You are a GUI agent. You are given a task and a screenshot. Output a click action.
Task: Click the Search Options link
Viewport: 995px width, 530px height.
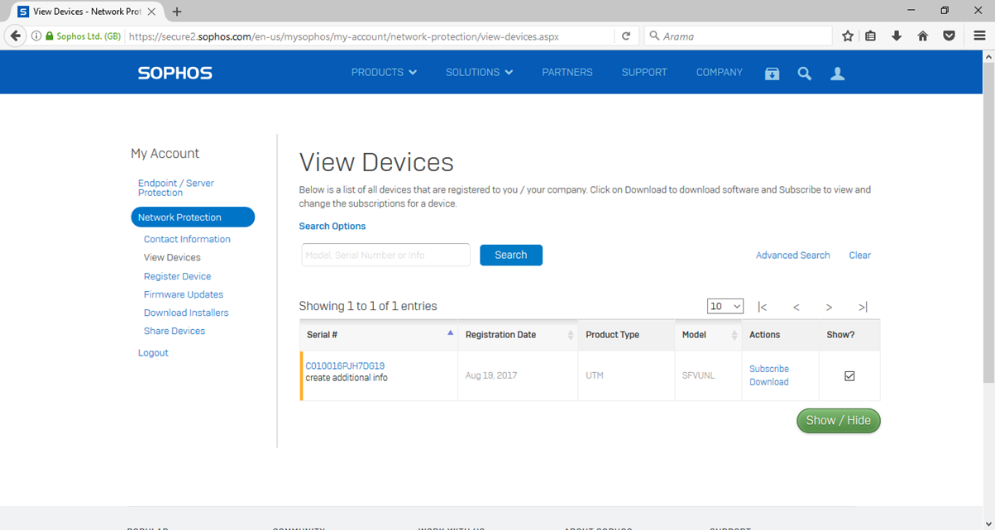[332, 226]
